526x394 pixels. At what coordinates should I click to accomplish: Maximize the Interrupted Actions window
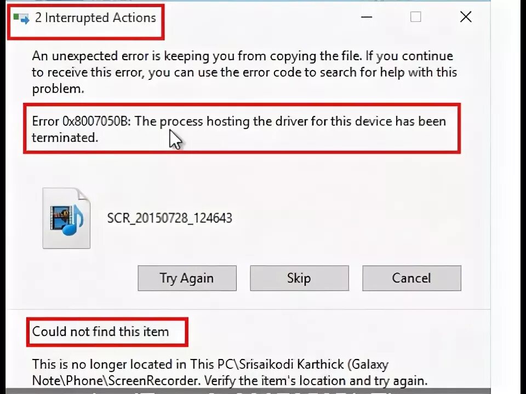tap(416, 17)
